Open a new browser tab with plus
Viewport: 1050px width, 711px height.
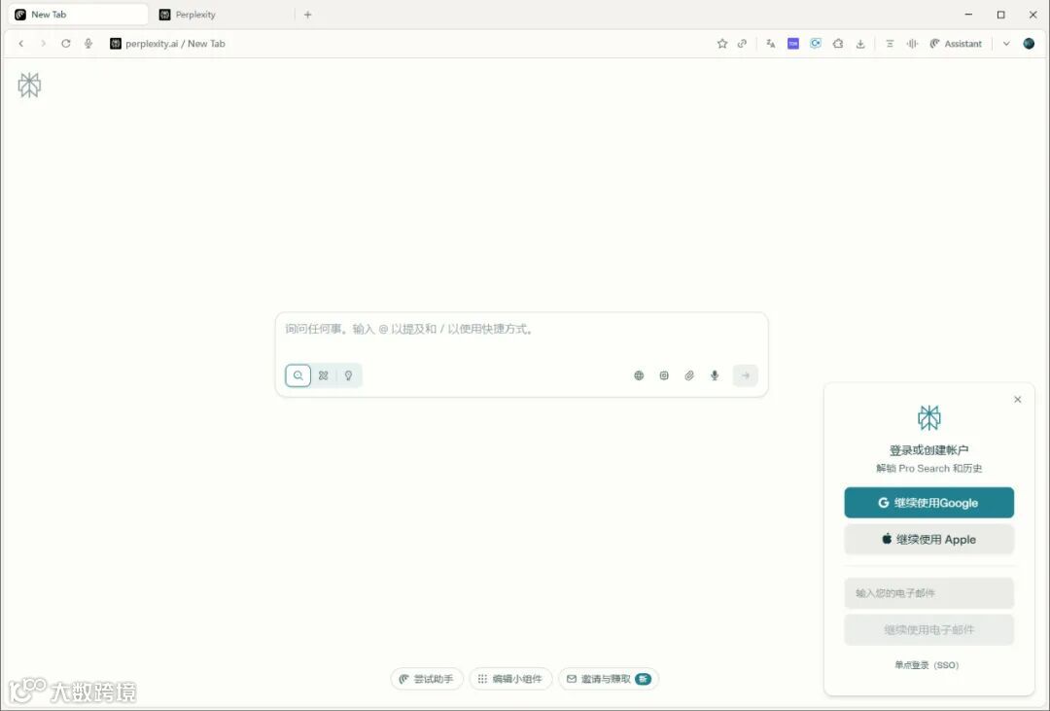(308, 14)
